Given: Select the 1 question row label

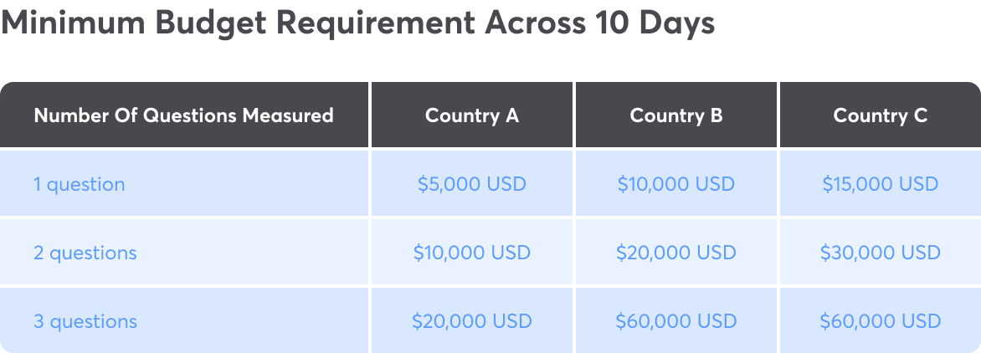Looking at the screenshot, I should 80,184.
